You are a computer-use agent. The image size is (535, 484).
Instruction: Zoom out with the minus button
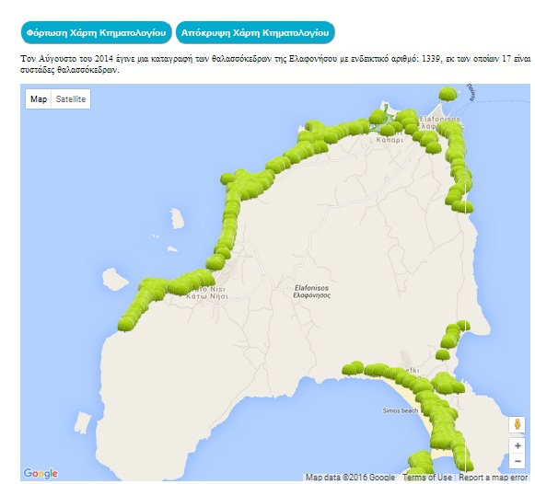pyautogui.click(x=518, y=461)
